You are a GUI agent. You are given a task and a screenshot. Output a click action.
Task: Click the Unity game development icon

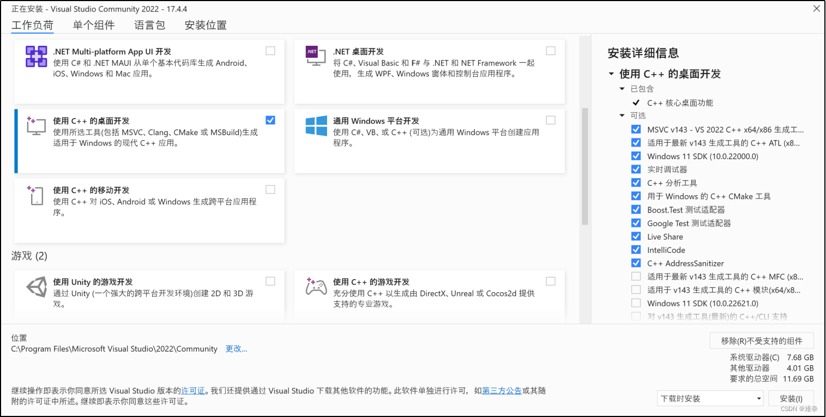(x=37, y=287)
